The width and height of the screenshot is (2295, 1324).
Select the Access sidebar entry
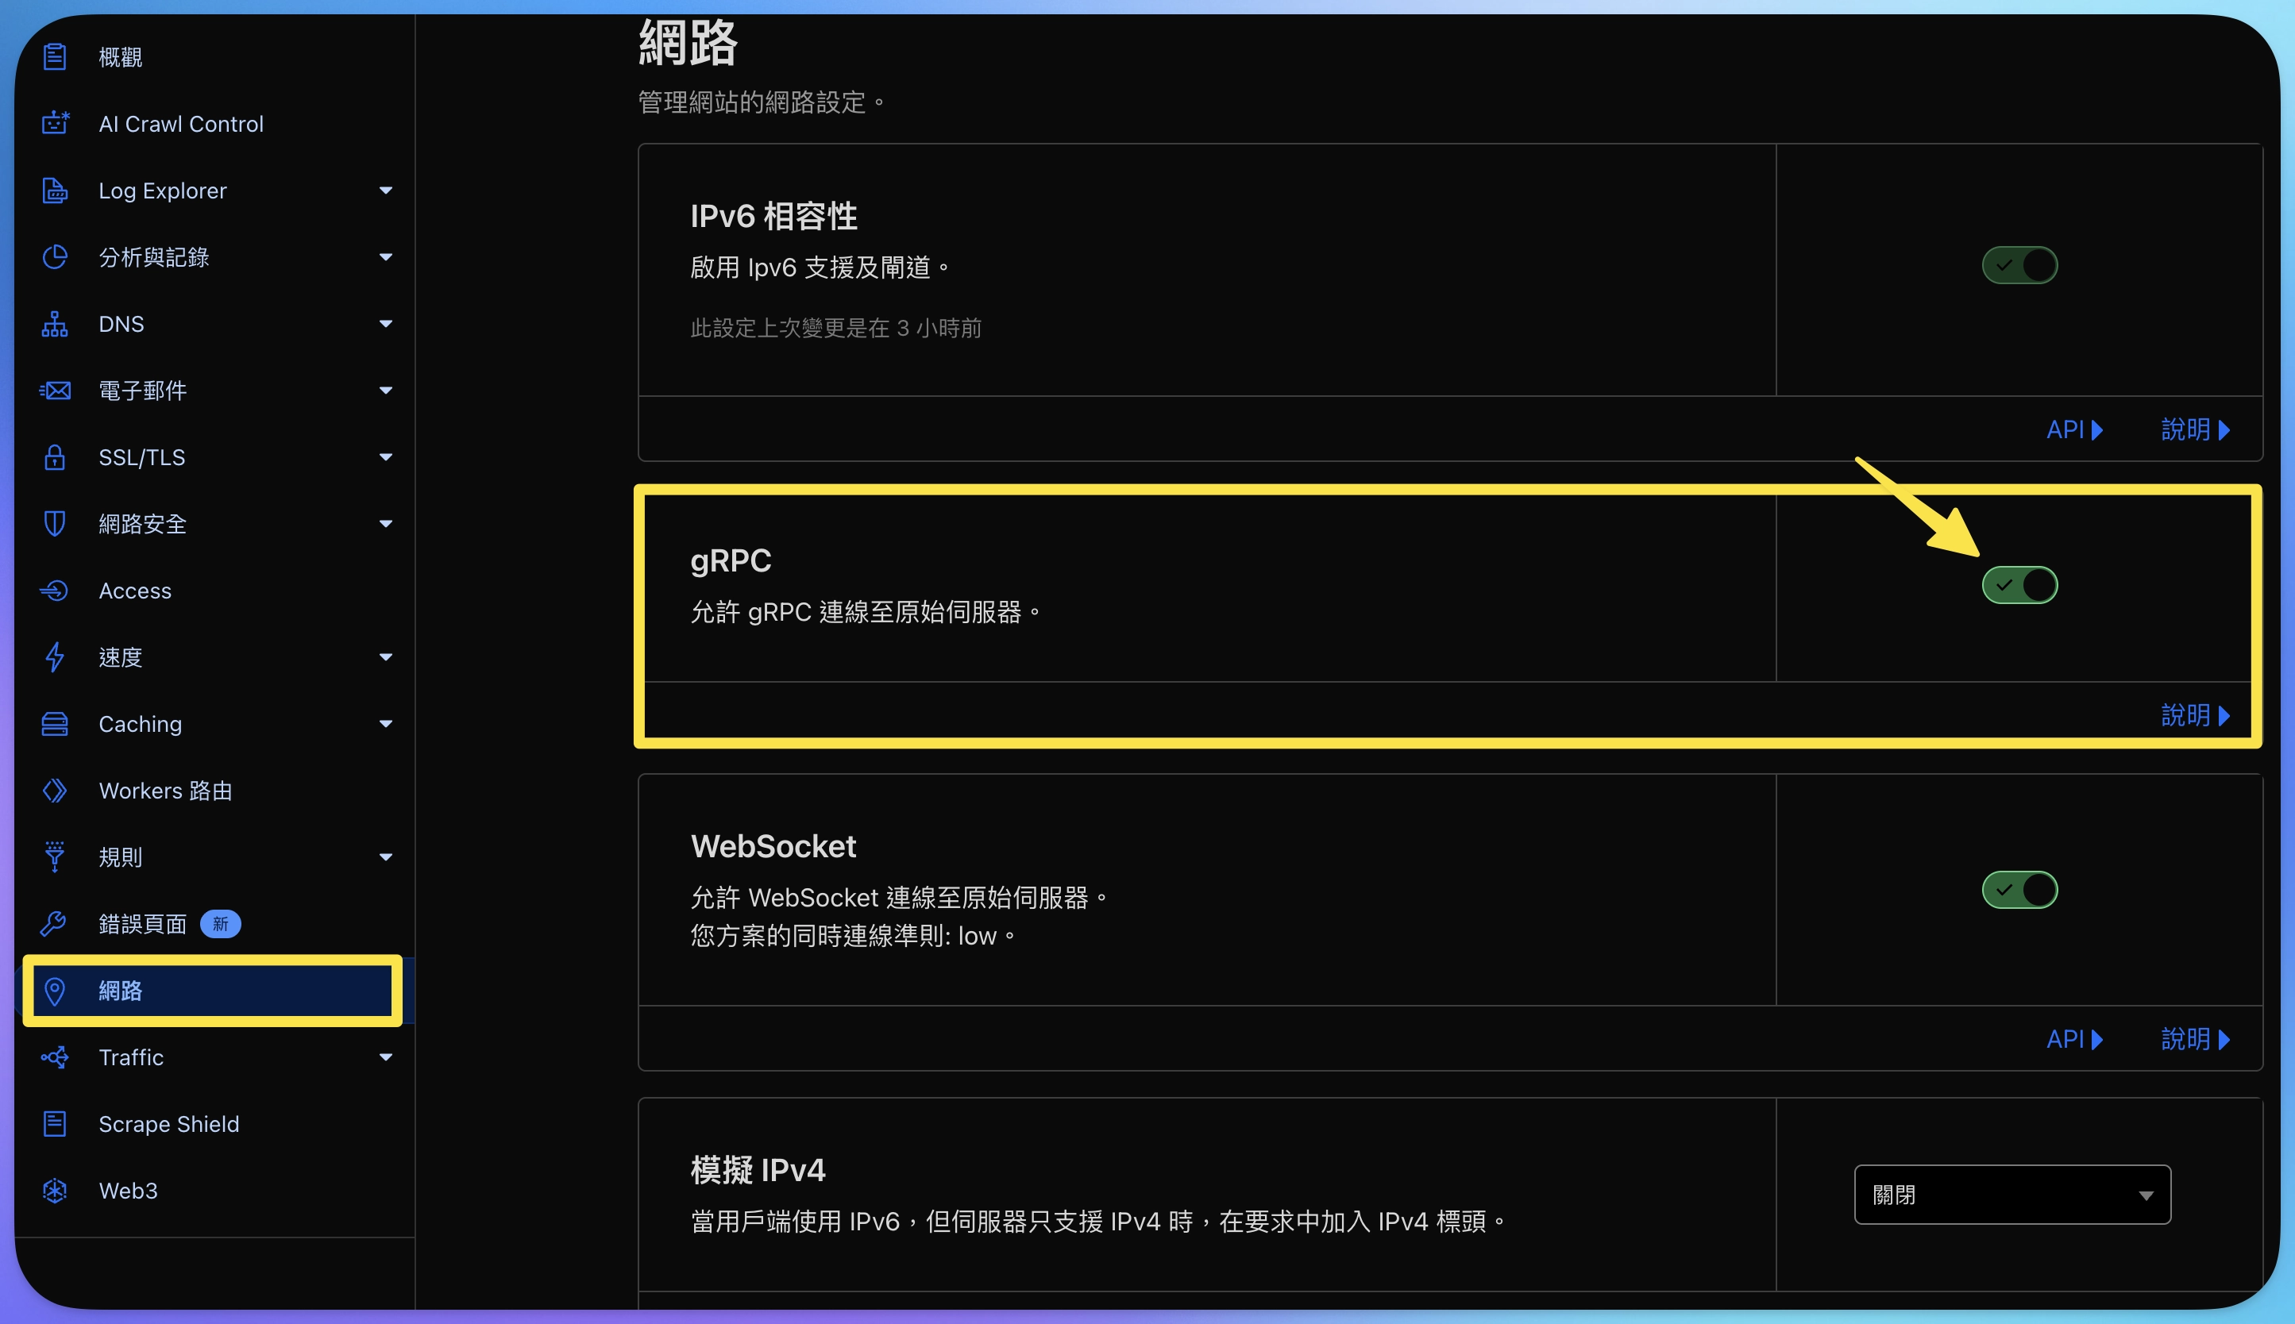click(x=135, y=590)
